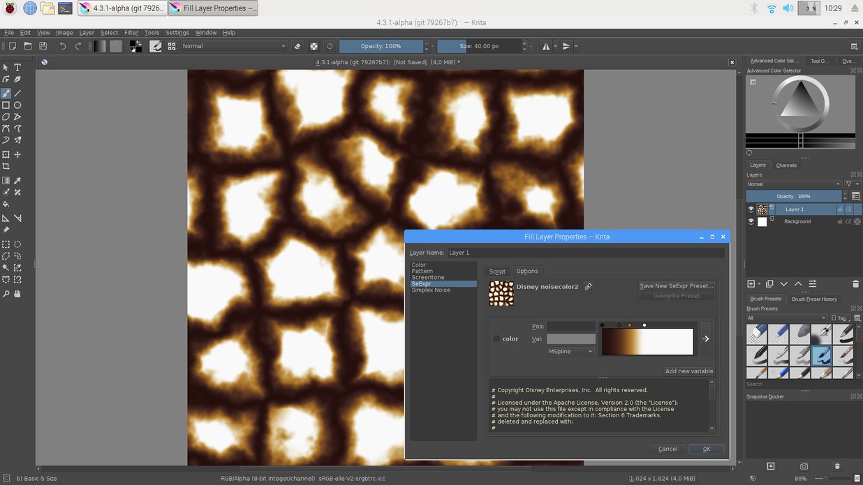Switch to the Script tab

(497, 271)
